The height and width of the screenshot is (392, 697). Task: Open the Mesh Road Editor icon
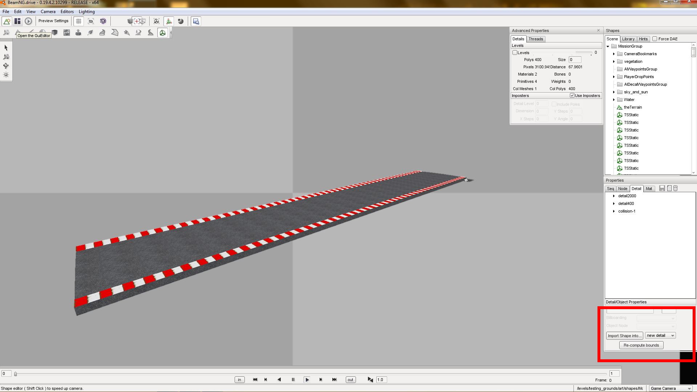click(x=102, y=33)
